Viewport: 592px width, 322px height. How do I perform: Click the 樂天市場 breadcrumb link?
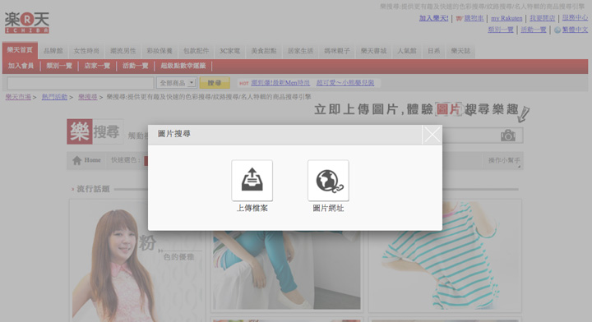coord(18,97)
